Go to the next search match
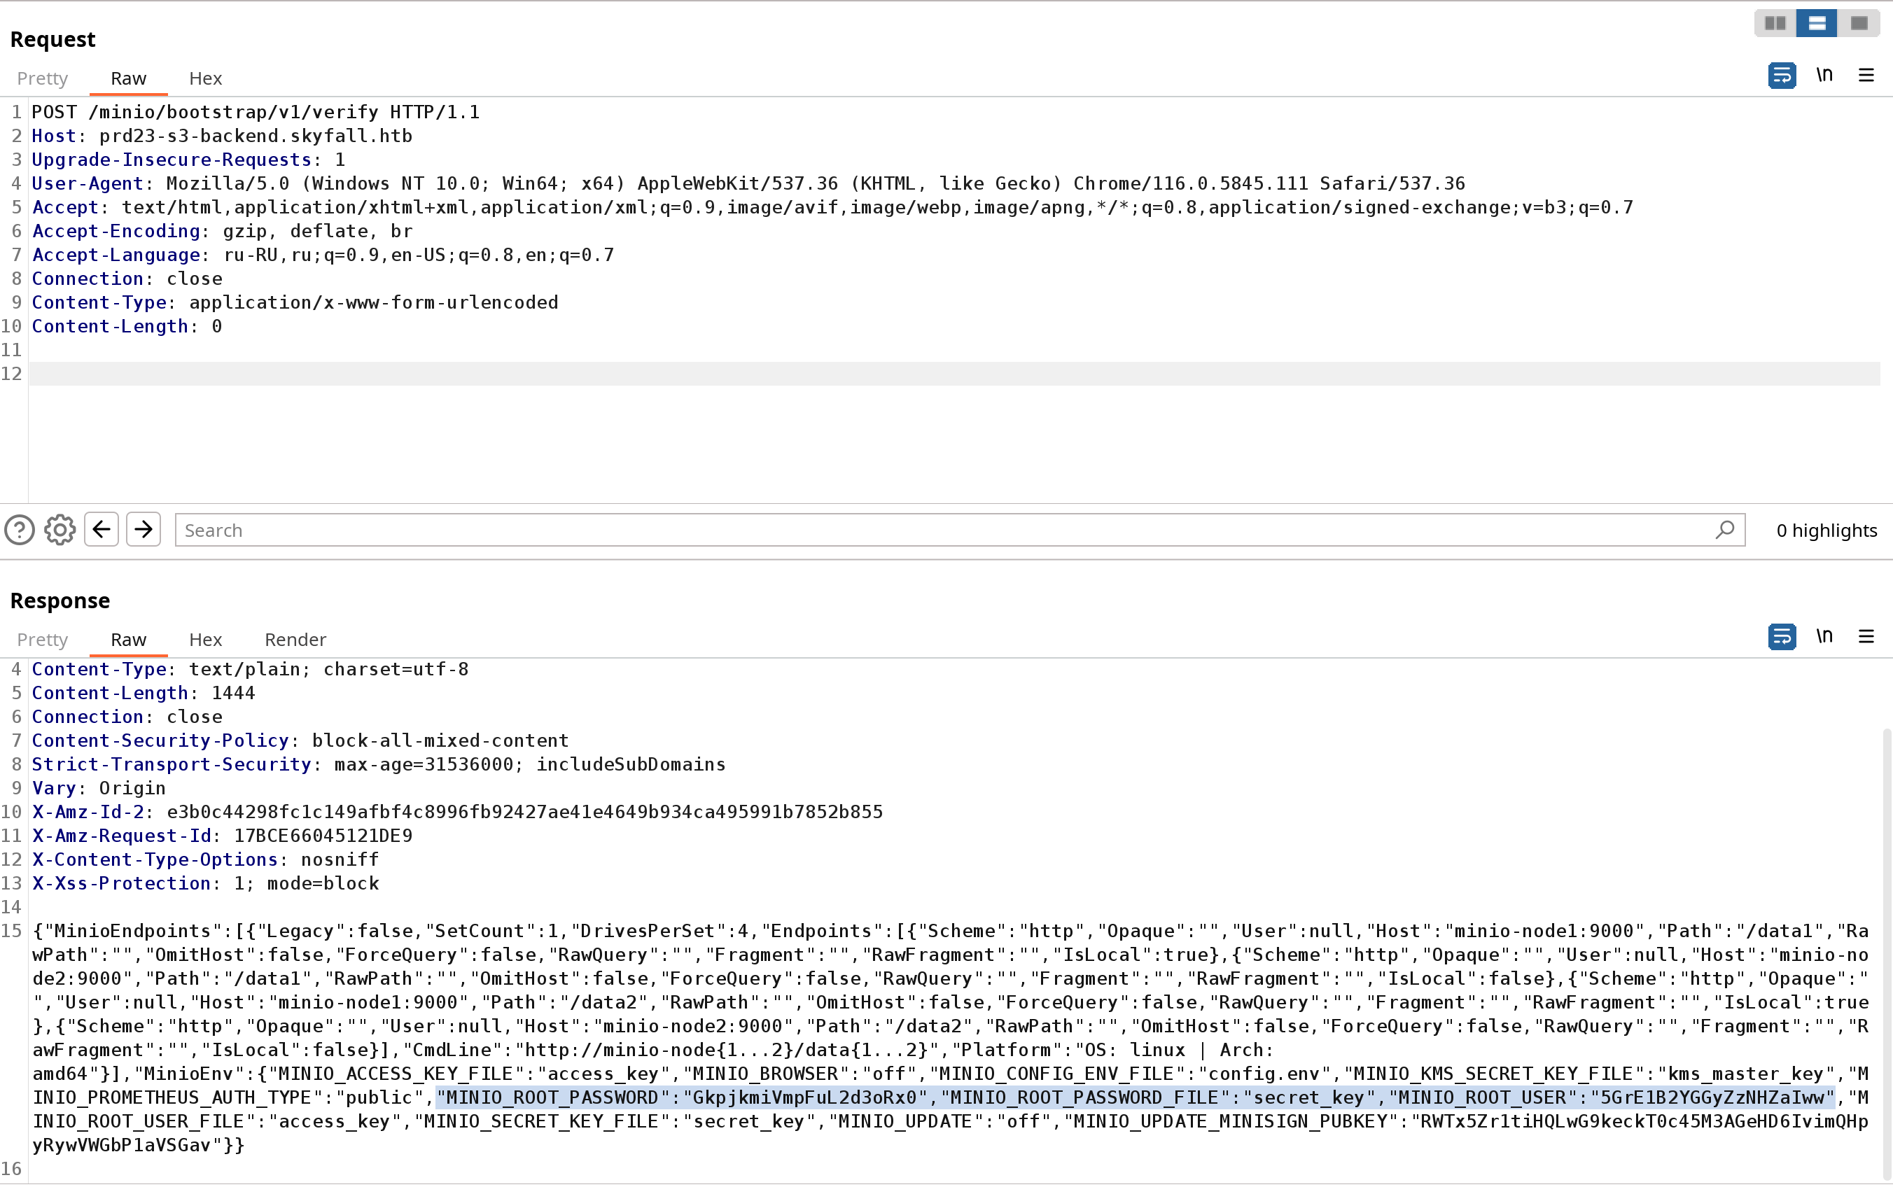This screenshot has width=1893, height=1187. coord(144,530)
